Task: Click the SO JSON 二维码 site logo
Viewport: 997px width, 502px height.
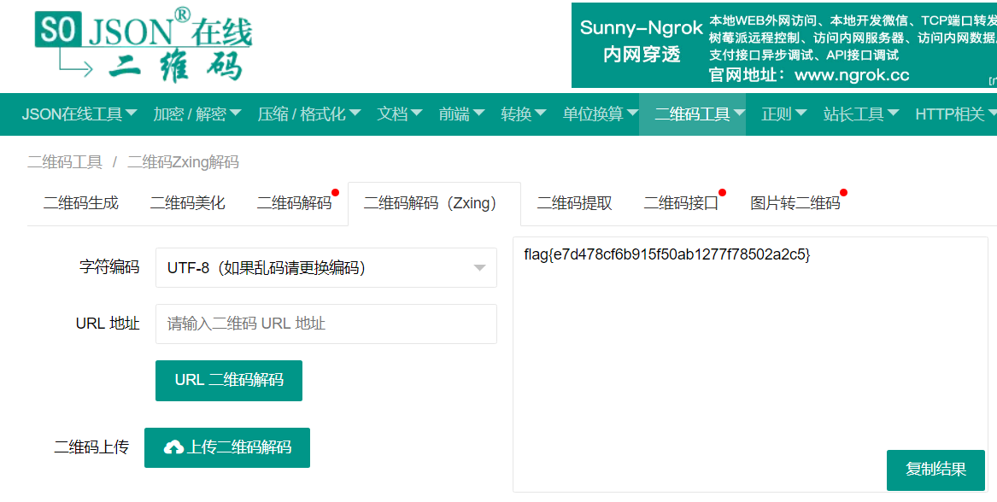Action: pyautogui.click(x=144, y=45)
